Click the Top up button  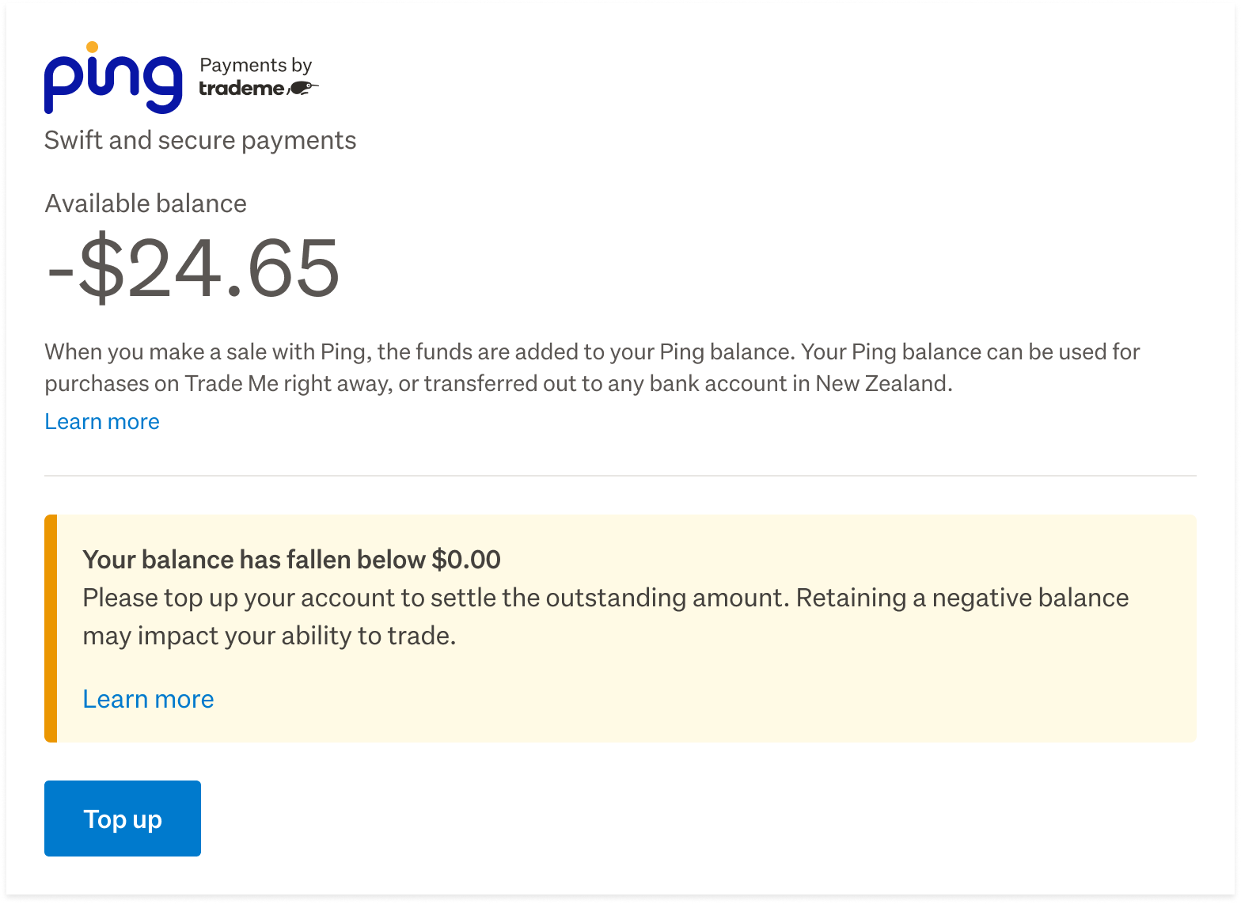pyautogui.click(x=123, y=819)
